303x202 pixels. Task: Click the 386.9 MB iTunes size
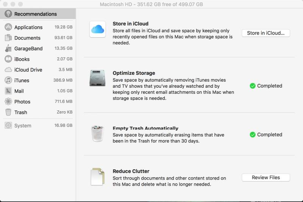63,80
